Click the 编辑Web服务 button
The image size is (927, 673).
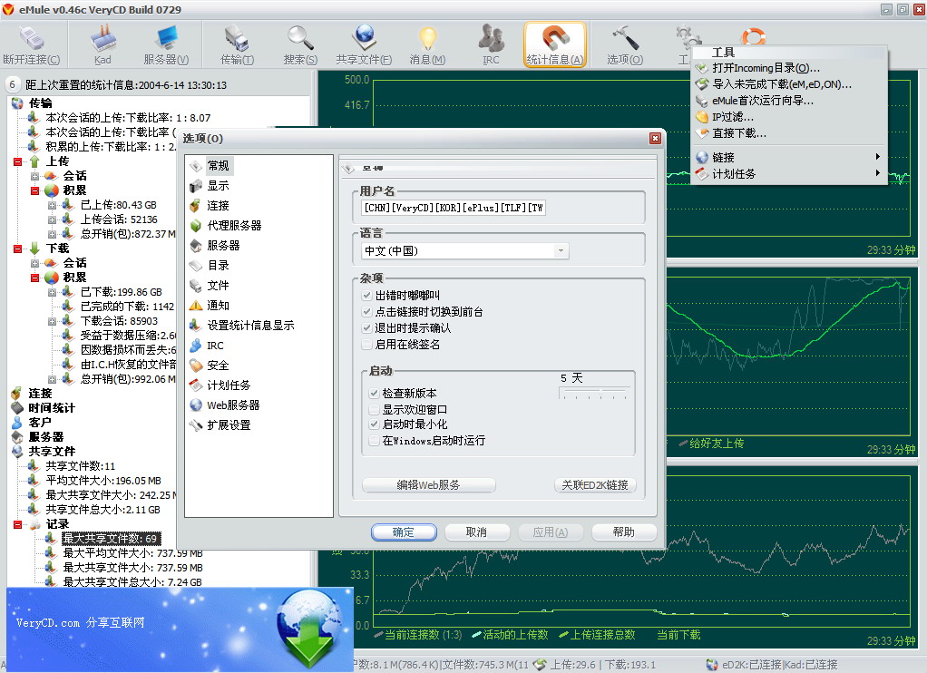pos(429,485)
